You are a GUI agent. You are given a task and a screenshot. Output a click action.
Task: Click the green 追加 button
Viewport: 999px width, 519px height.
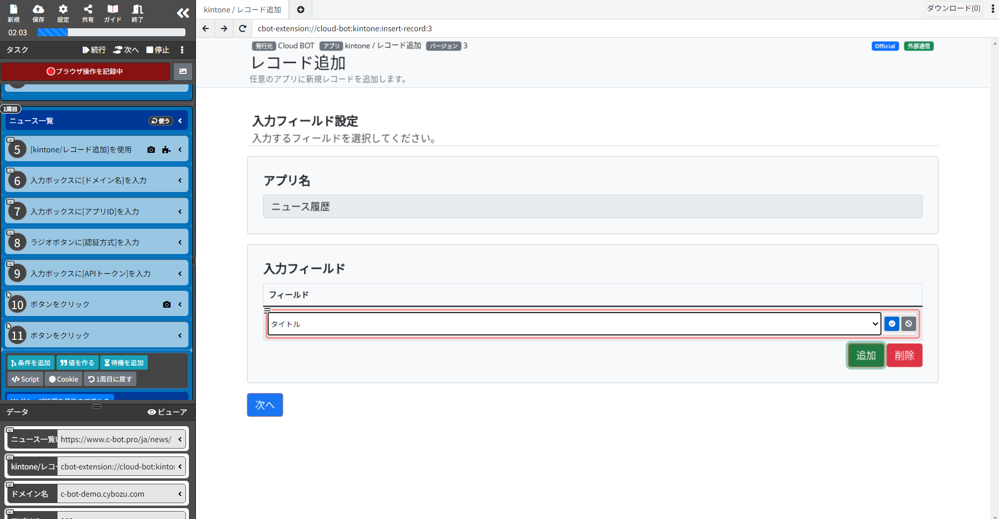pyautogui.click(x=866, y=355)
